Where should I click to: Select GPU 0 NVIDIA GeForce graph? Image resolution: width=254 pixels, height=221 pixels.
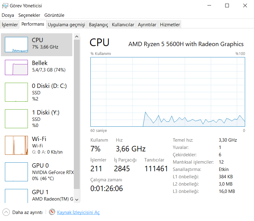[17, 172]
